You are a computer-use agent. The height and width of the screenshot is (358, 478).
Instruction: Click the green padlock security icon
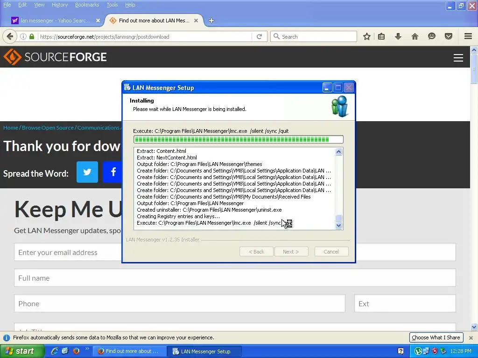(x=32, y=36)
